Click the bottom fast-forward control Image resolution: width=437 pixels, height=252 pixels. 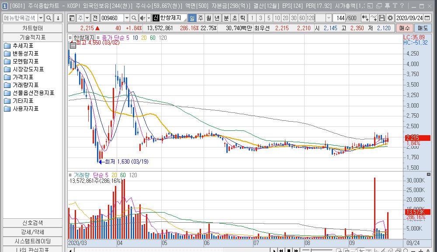pos(296,250)
